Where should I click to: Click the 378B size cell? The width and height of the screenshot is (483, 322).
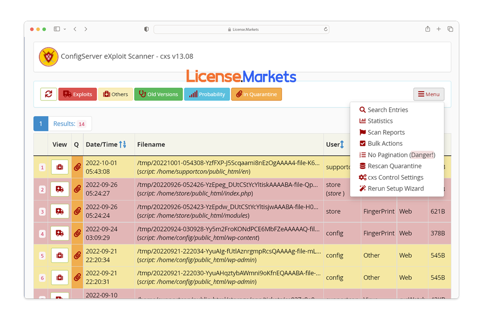(438, 233)
